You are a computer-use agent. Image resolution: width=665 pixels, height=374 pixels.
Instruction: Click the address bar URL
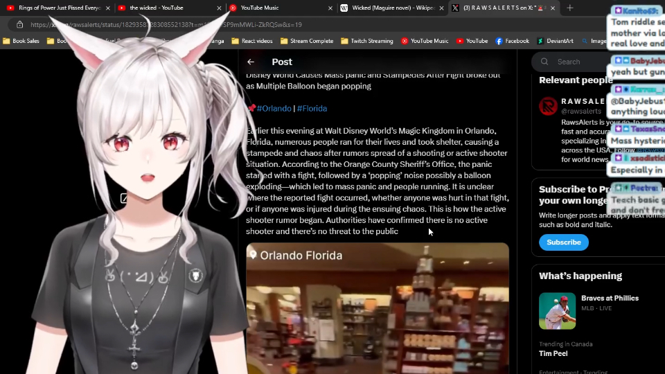166,25
